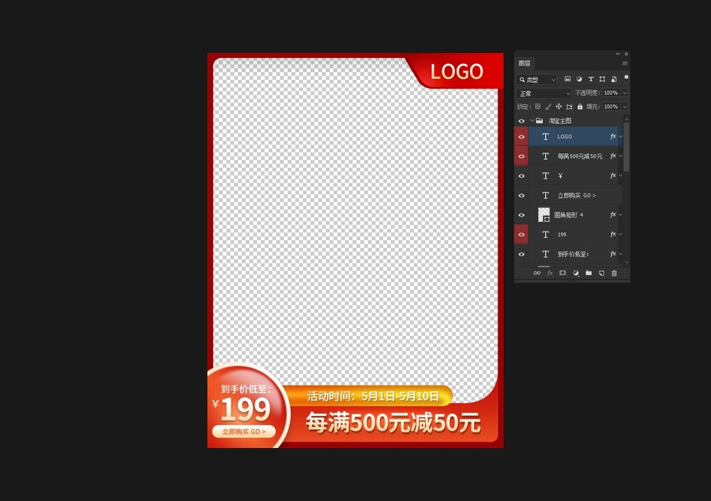Hide the ¥ text layer

tap(521, 175)
